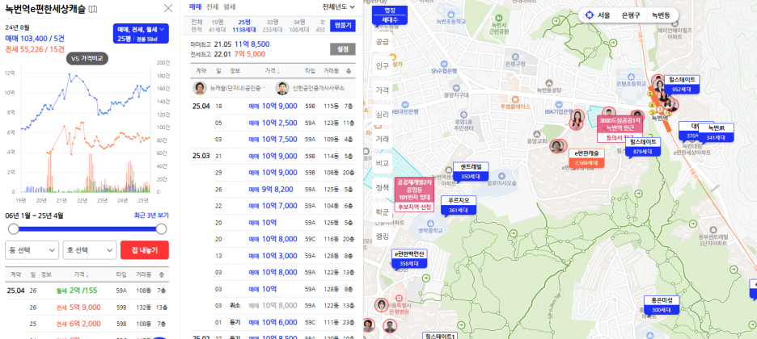Toggle the 정책 map layer
The height and width of the screenshot is (339, 757).
(x=383, y=187)
